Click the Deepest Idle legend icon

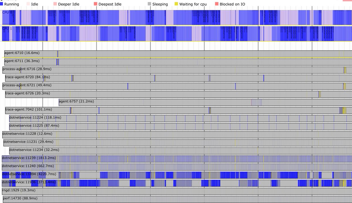(x=96, y=4)
